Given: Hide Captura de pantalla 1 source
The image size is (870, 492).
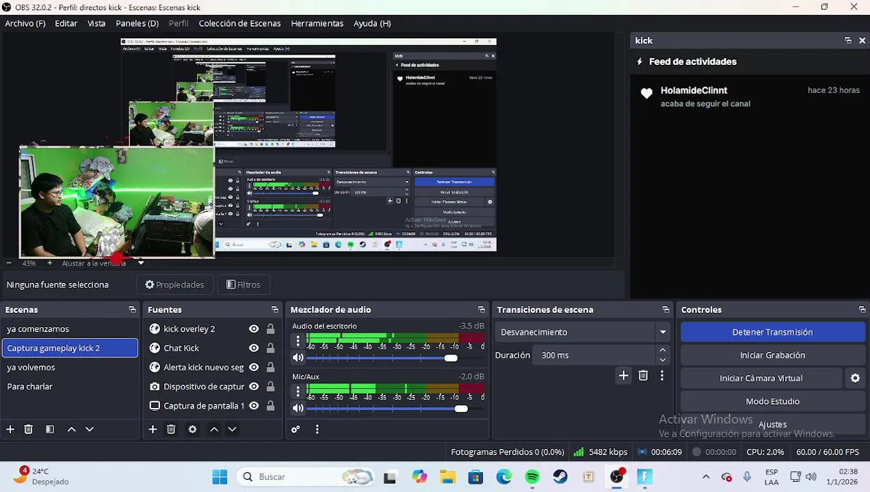Looking at the screenshot, I should (x=254, y=405).
